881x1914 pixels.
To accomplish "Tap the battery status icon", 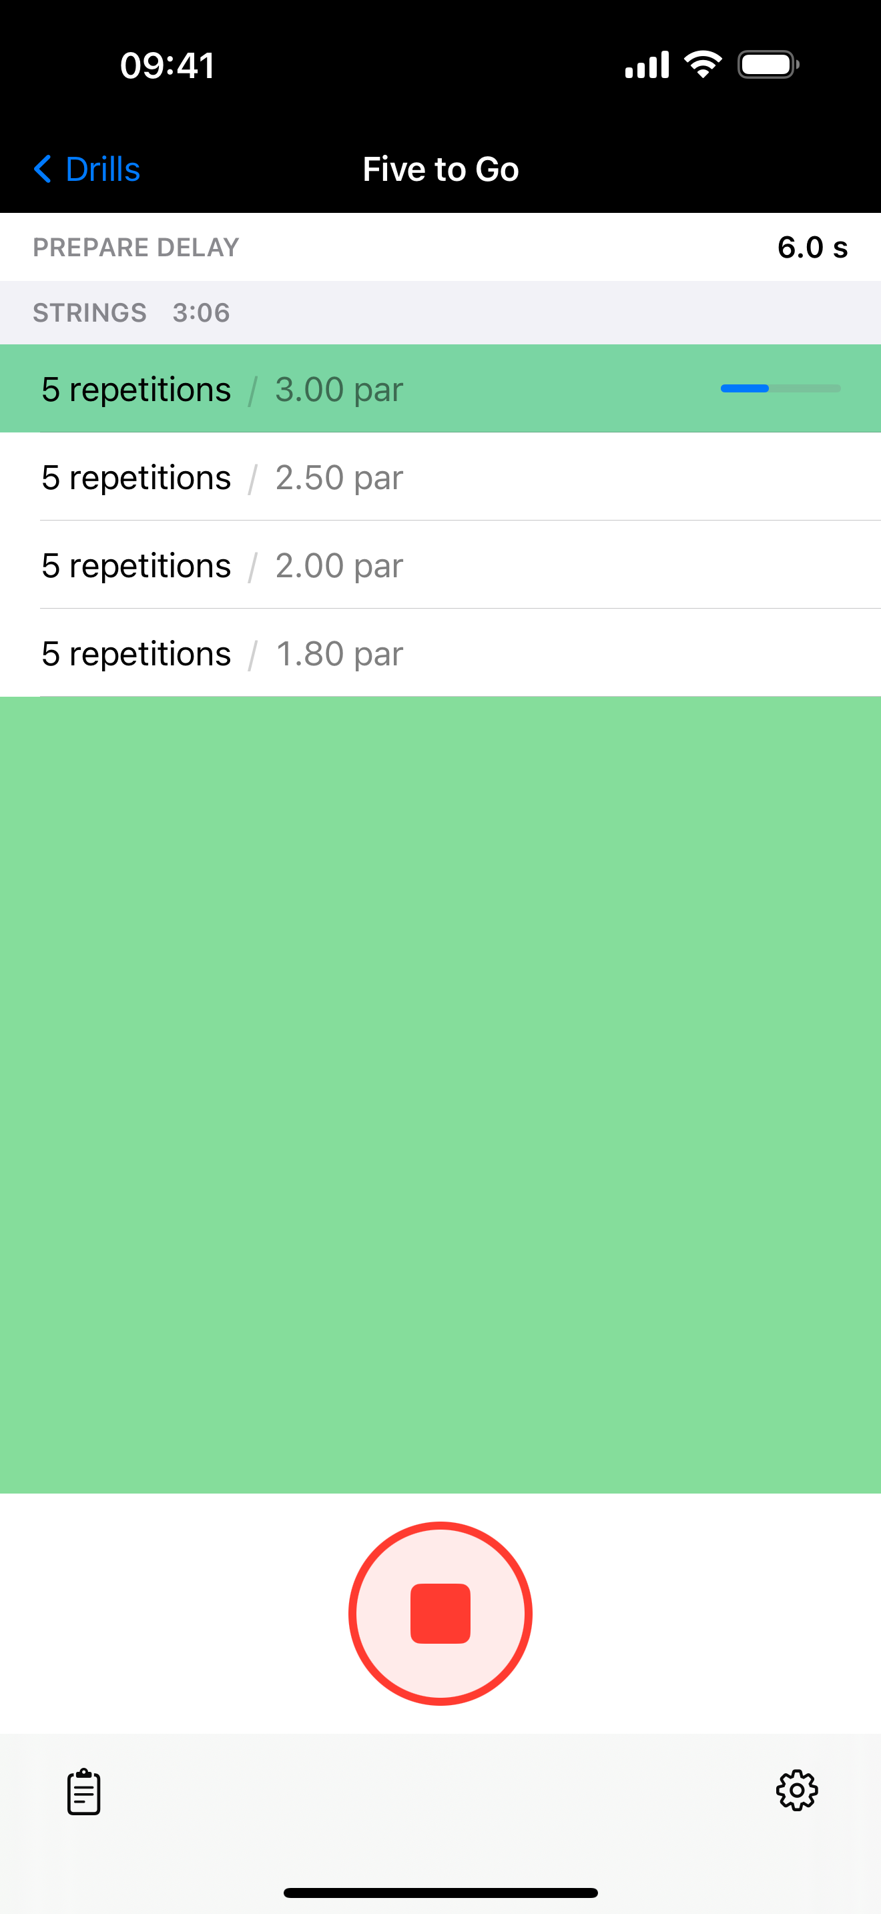I will point(768,65).
